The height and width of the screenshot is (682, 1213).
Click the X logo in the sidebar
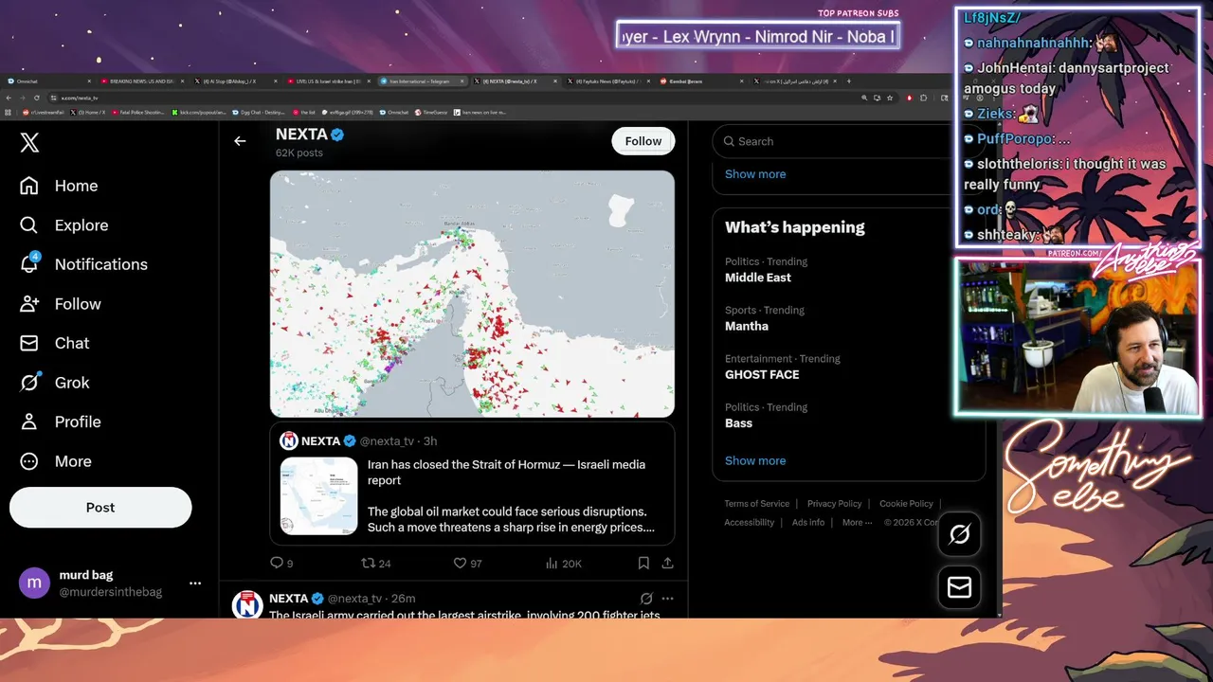tap(29, 143)
